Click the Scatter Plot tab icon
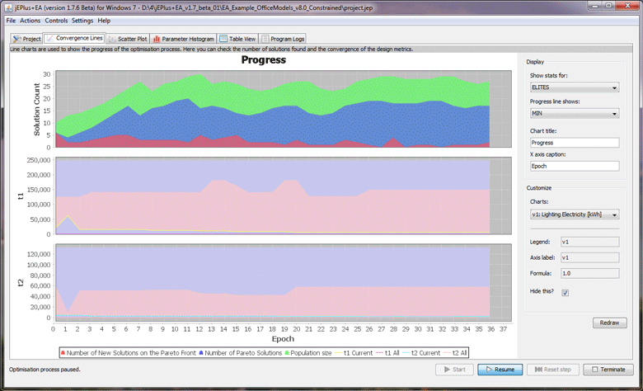643x391 pixels. [x=112, y=39]
